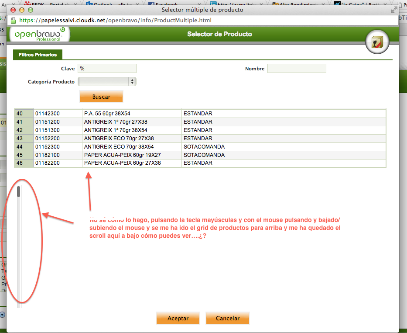
Task: Switch to Facebook tab in background browser
Action: [x=174, y=3]
